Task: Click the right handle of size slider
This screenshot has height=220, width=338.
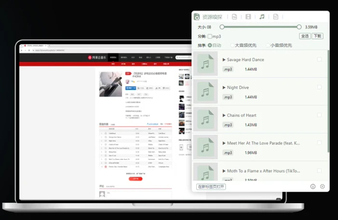Action: pyautogui.click(x=299, y=27)
